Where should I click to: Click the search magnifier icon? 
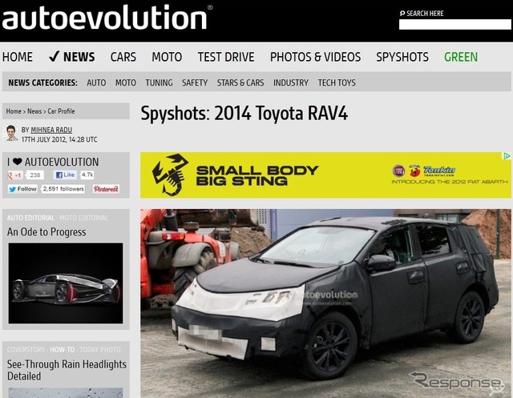pyautogui.click(x=402, y=14)
